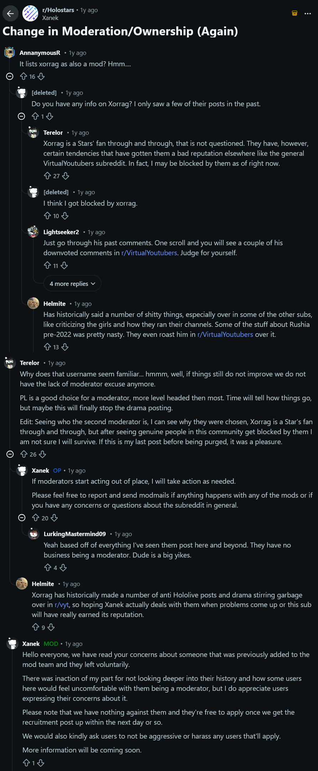Collapse Terelor's top-level comment thread
Image resolution: width=318 pixels, height=771 pixels.
(x=10, y=454)
